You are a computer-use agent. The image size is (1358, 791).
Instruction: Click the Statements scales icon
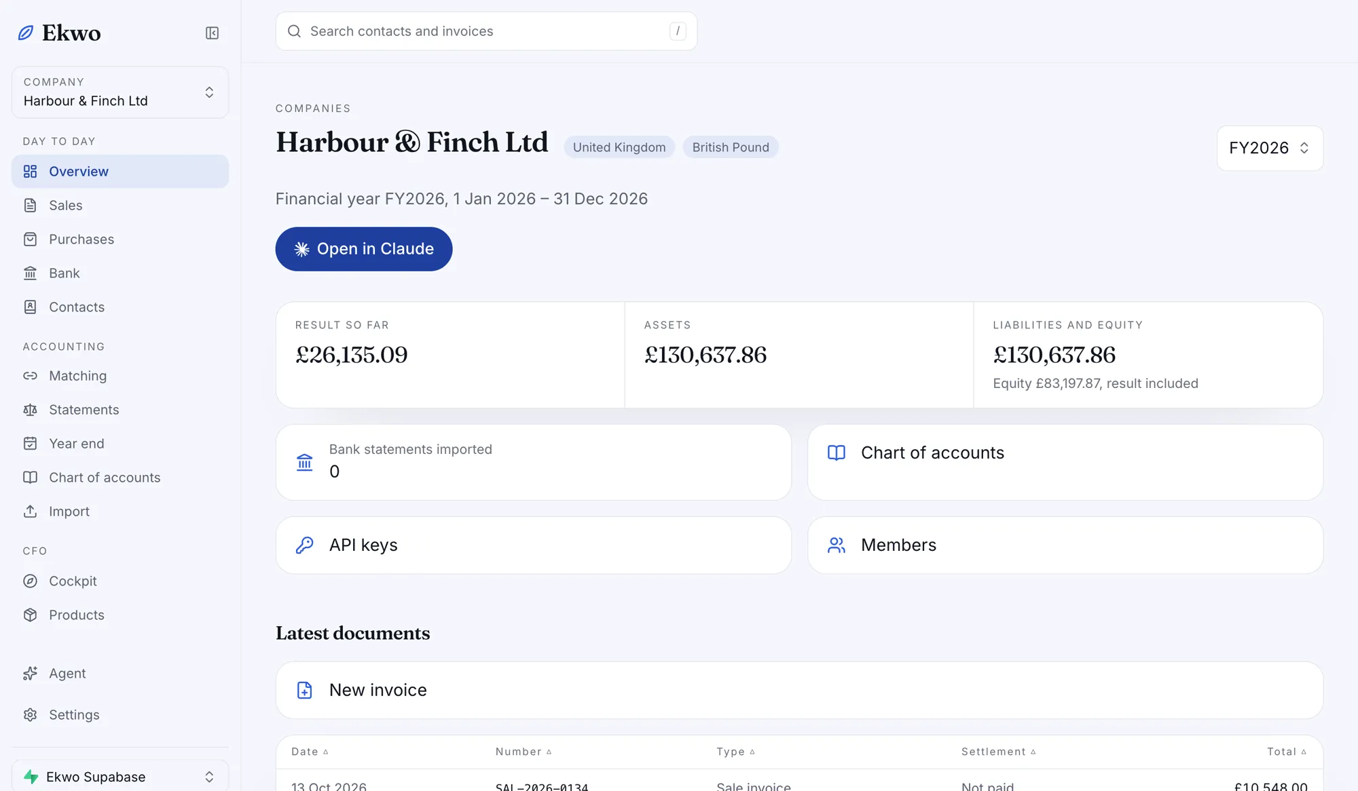(x=30, y=410)
